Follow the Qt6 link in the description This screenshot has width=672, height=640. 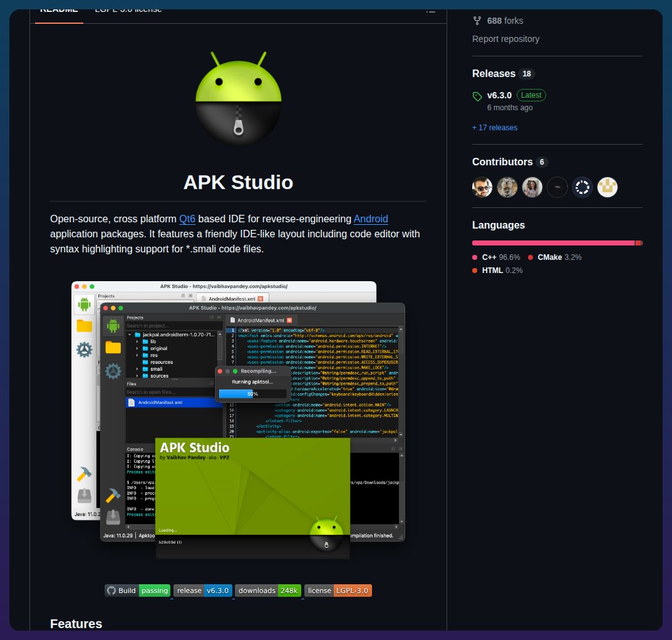tap(187, 219)
